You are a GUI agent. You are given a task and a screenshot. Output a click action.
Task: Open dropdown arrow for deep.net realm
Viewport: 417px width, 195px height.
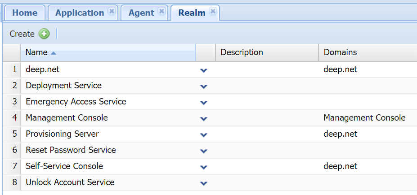click(204, 70)
